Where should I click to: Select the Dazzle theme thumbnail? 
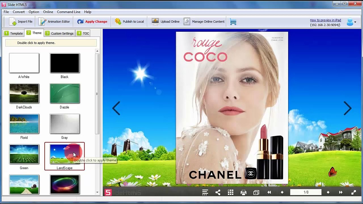point(65,93)
